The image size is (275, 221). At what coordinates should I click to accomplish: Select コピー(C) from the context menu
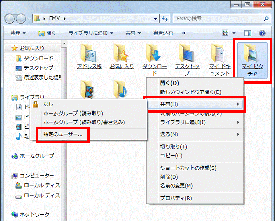[195, 156]
